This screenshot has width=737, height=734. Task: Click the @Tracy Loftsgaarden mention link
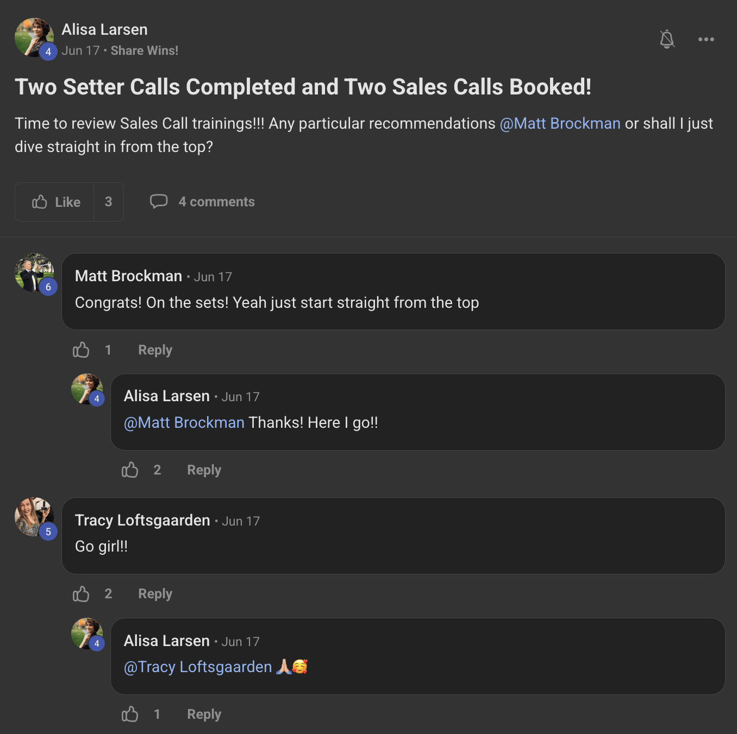tap(198, 667)
